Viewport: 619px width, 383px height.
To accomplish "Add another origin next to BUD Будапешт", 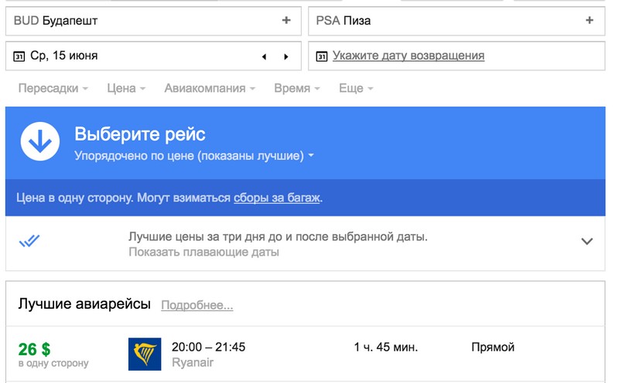I will click(286, 21).
